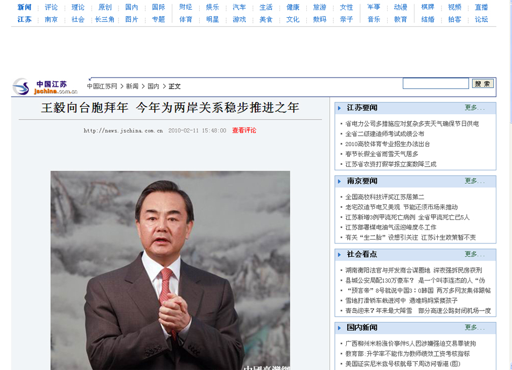This screenshot has width=512, height=370.
Task: Expand 更多 in the 南京要闻 section
Action: pyautogui.click(x=474, y=181)
